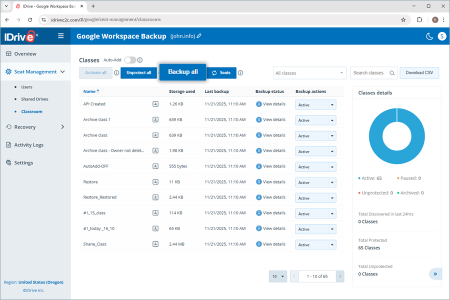Open the rows-per-page selector showing 10
The image size is (450, 300).
tap(277, 276)
